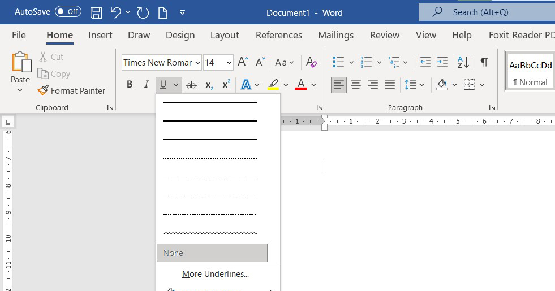Image resolution: width=555 pixels, height=291 pixels.
Task: Apply yellow text highlight color
Action: tap(273, 85)
